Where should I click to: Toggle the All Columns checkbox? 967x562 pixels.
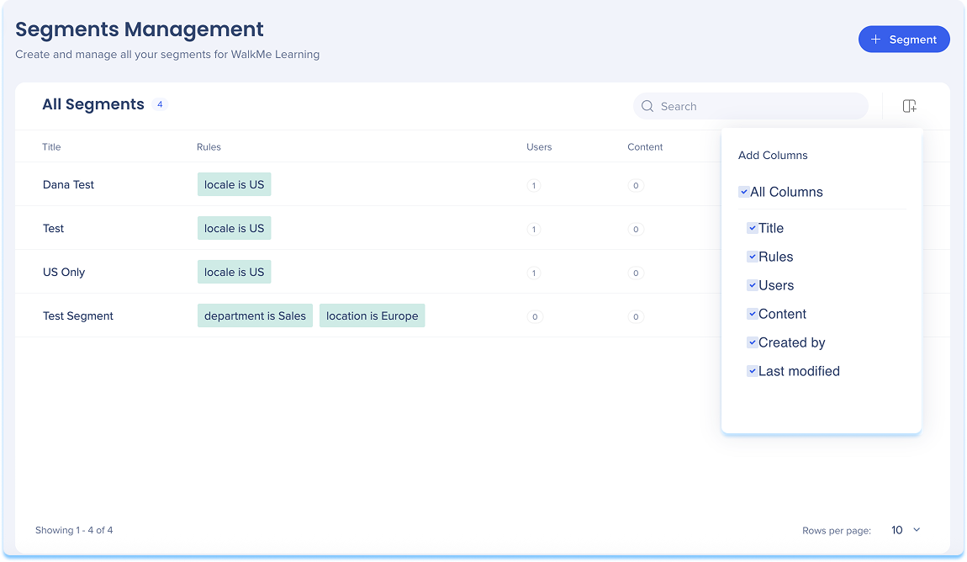[x=744, y=192]
